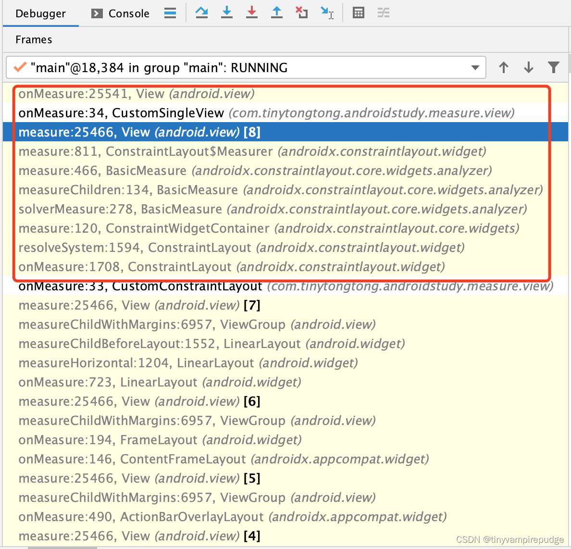The height and width of the screenshot is (549, 571).
Task: Open the Console tab
Action: click(120, 13)
